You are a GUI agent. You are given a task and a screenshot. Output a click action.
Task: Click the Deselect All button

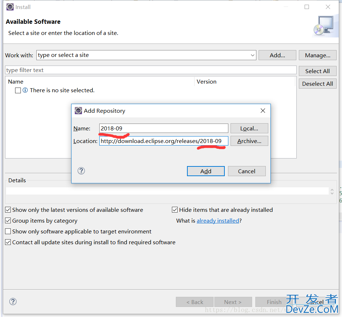318,84
